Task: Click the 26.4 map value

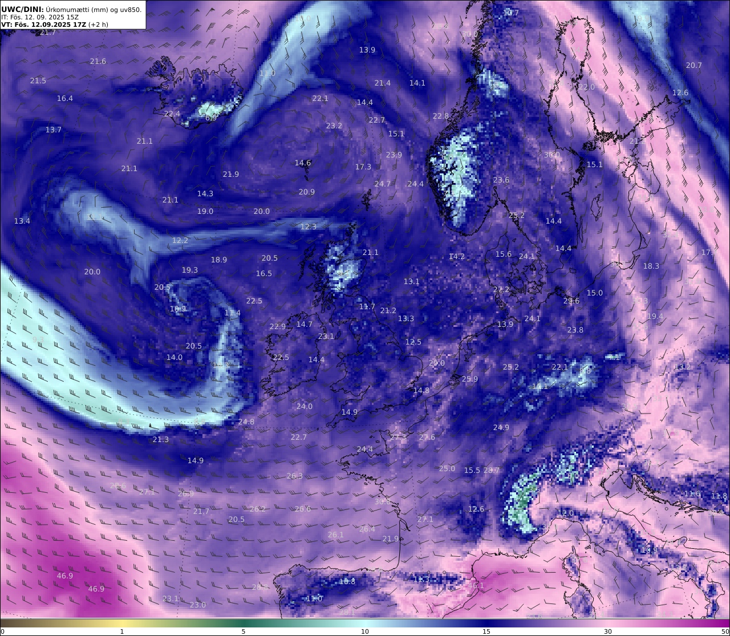Action: coord(367,529)
